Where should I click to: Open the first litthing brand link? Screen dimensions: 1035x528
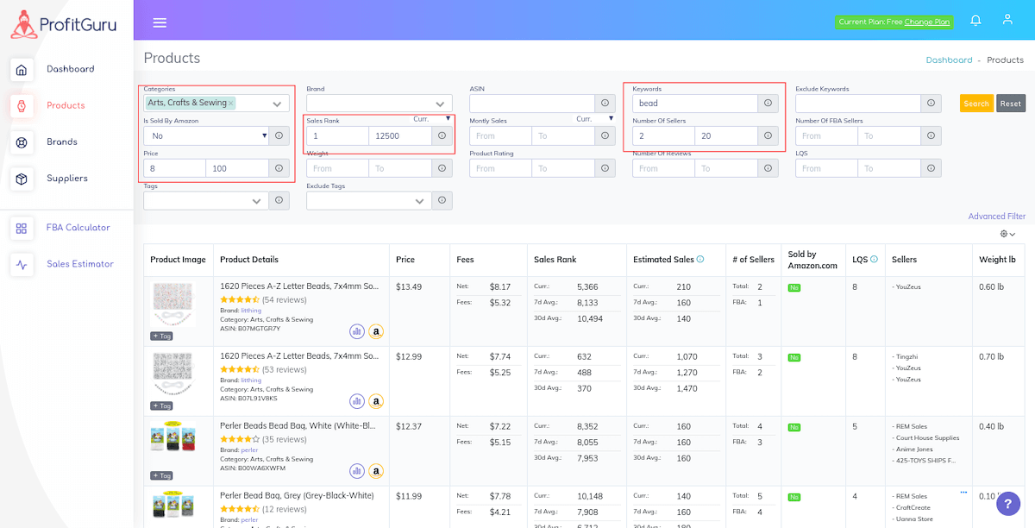(x=251, y=310)
